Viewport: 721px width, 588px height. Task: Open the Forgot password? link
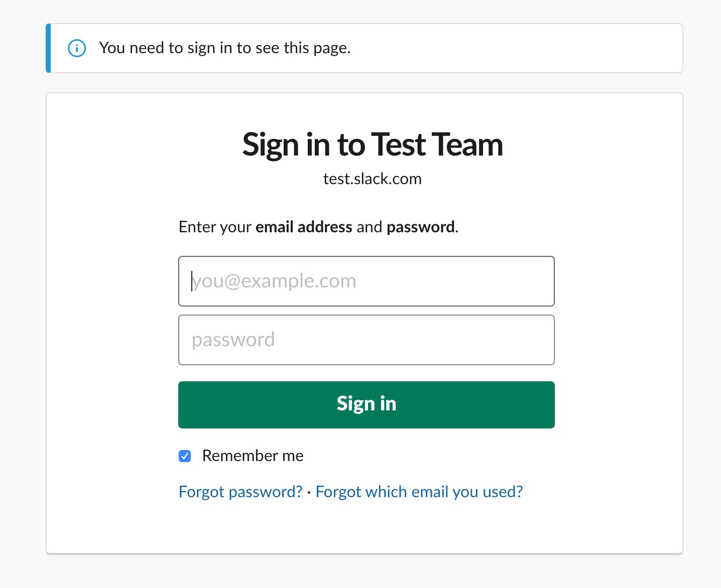click(x=241, y=492)
